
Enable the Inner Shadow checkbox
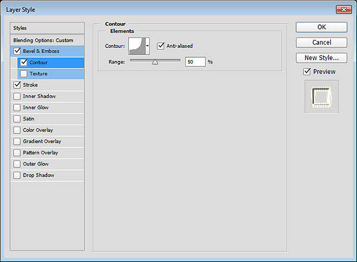pos(17,96)
